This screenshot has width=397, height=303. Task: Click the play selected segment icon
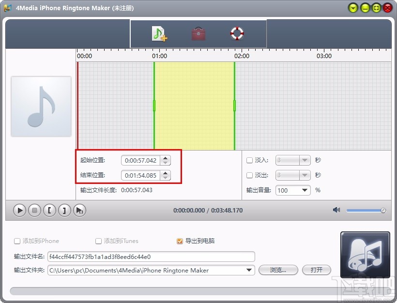79,210
